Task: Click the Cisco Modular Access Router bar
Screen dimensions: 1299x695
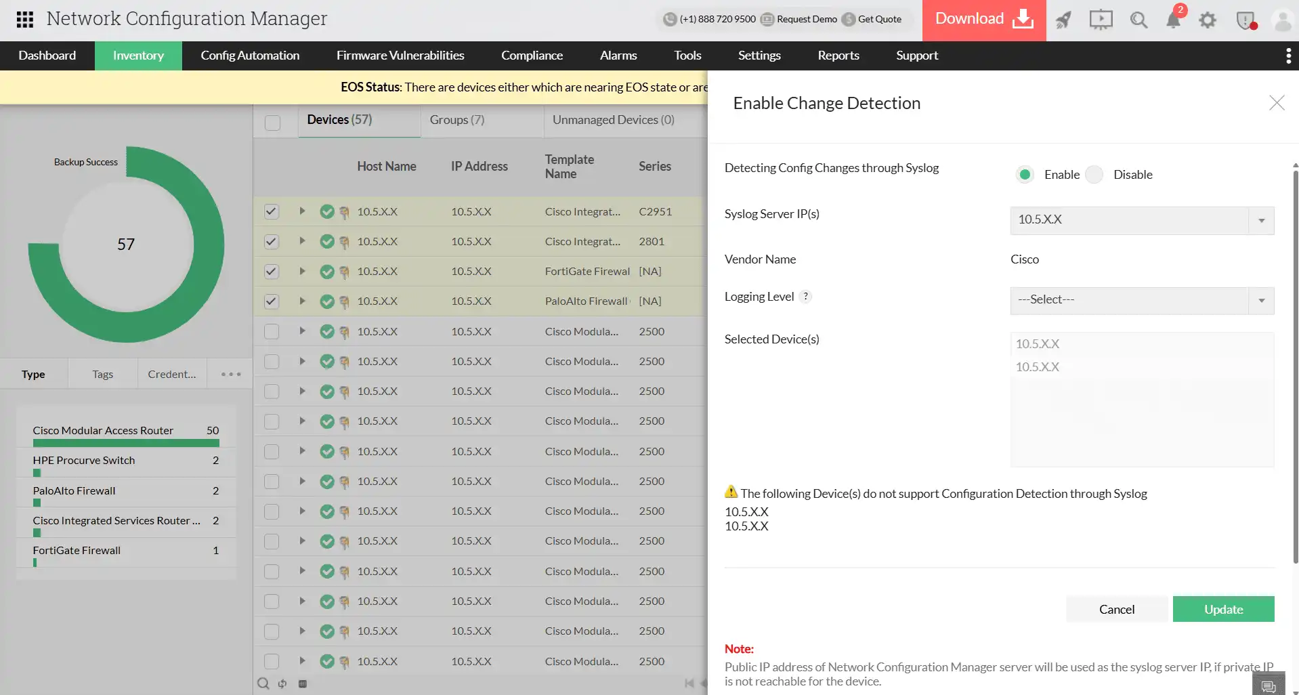Action: coord(126,443)
